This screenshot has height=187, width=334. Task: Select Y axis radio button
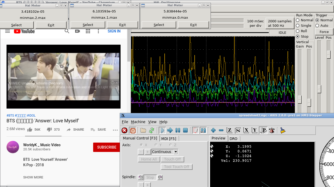156,145
